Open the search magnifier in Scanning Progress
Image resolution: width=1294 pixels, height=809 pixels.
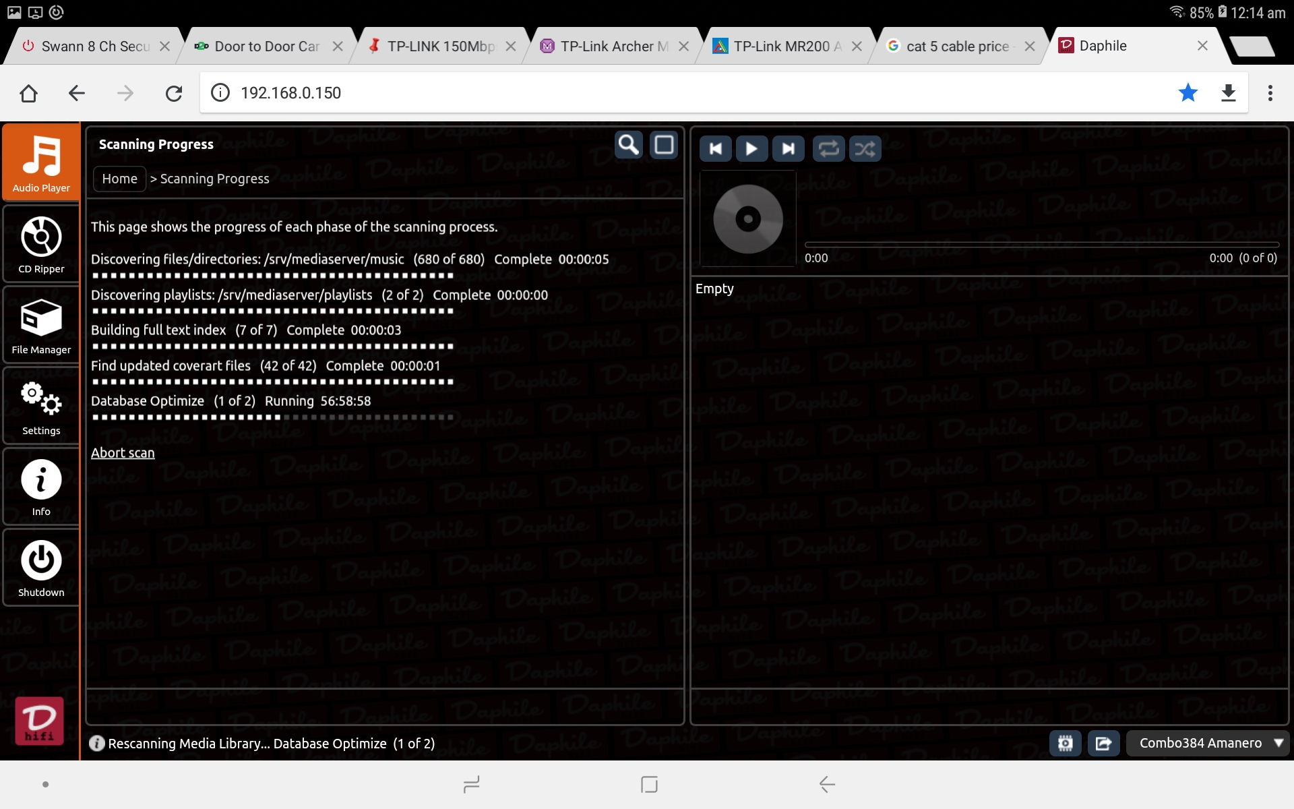[x=629, y=145]
